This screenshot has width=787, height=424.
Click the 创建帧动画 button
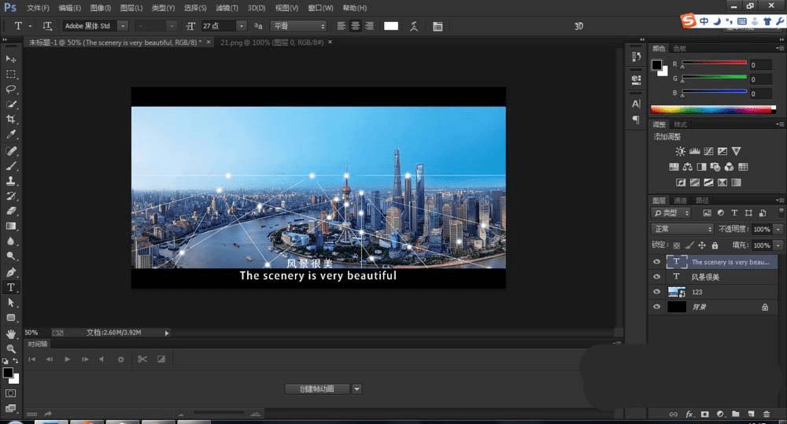point(316,389)
